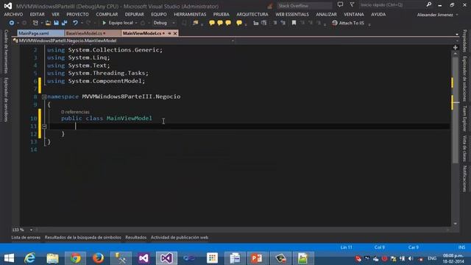Open the WEB ESSENTIALS menu
Viewport: 471px width, 265px height.
tap(292, 15)
